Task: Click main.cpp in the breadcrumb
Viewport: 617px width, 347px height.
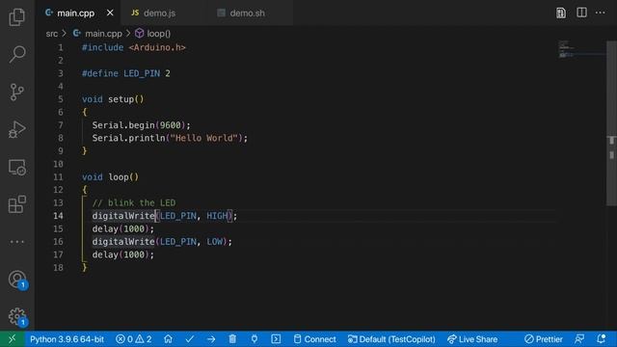Action: [x=103, y=34]
